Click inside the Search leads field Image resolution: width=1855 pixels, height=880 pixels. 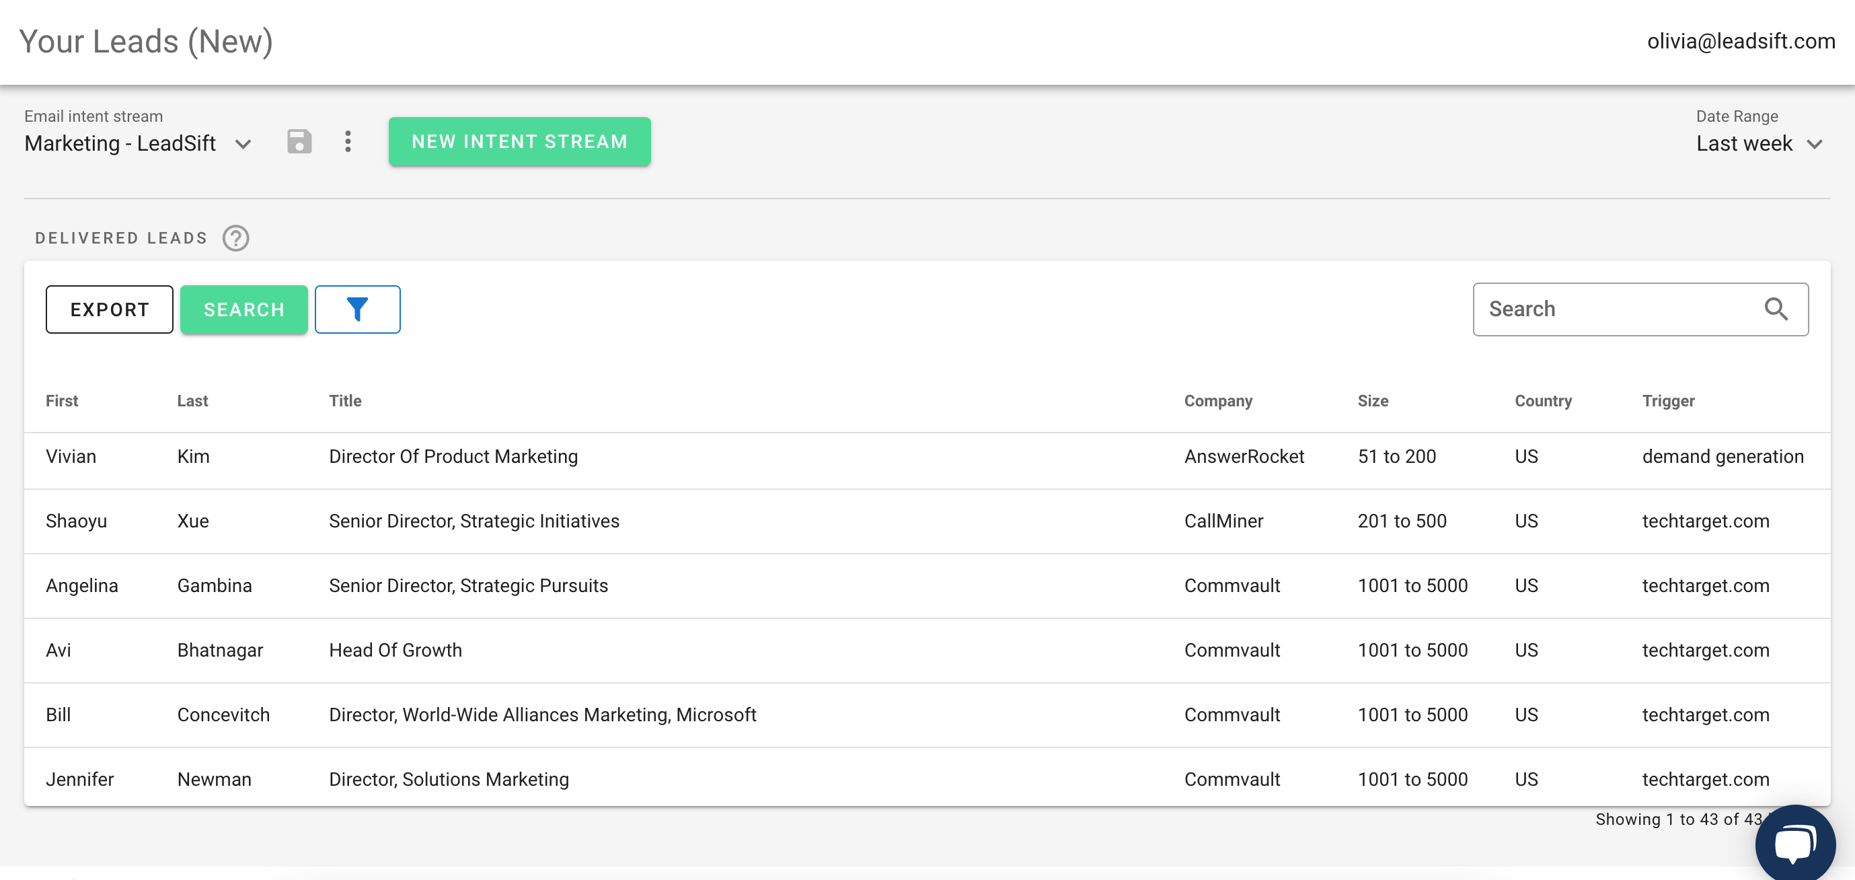(1606, 309)
